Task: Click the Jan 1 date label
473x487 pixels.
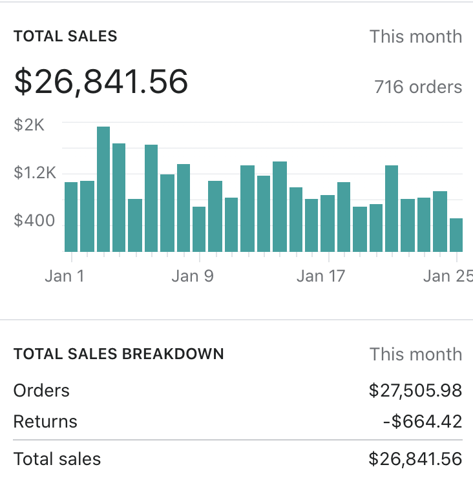Action: [x=65, y=276]
